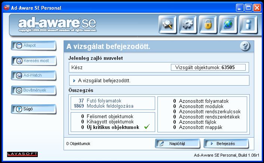Click the 'Jelenleg zajló muvelet' heading
The width and height of the screenshot is (264, 163).
[96, 58]
